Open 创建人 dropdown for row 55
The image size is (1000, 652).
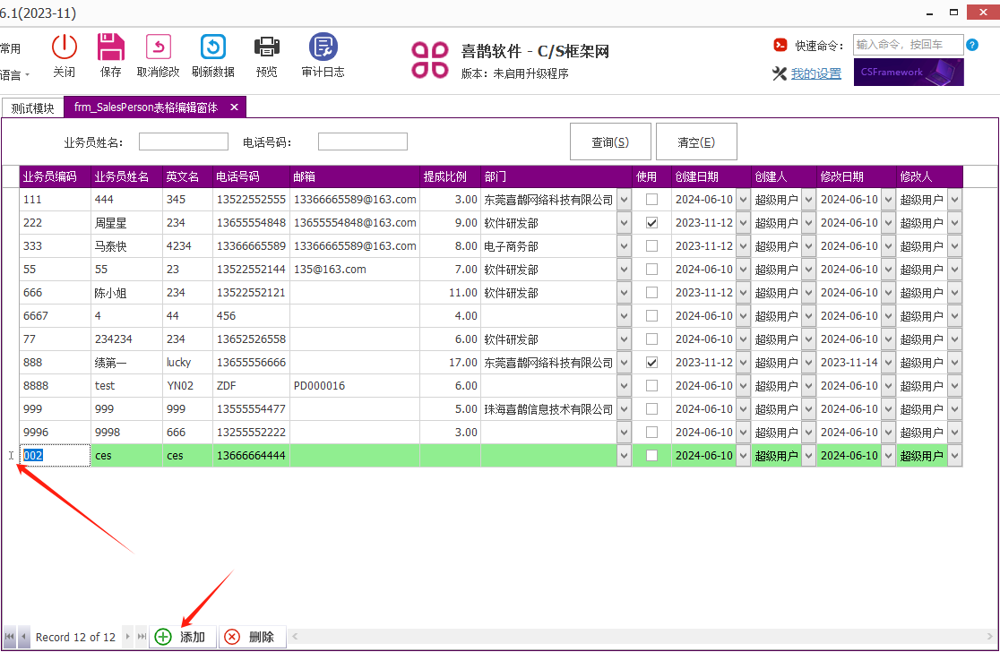click(808, 269)
